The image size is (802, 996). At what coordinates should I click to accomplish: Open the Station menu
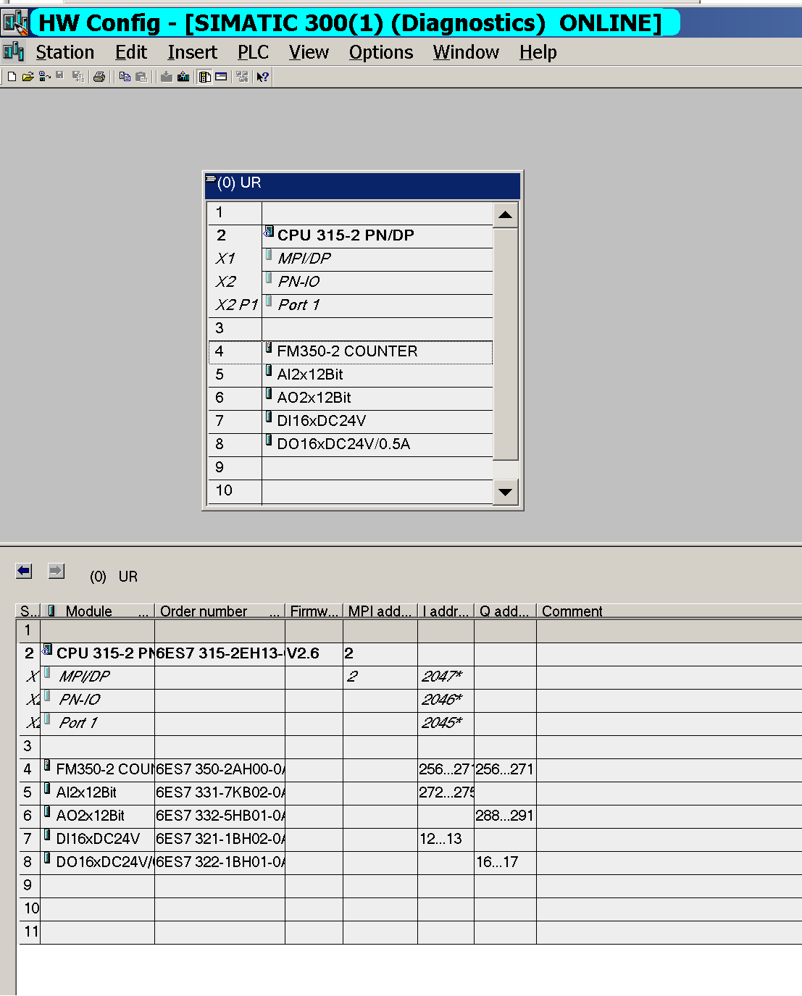[x=65, y=52]
